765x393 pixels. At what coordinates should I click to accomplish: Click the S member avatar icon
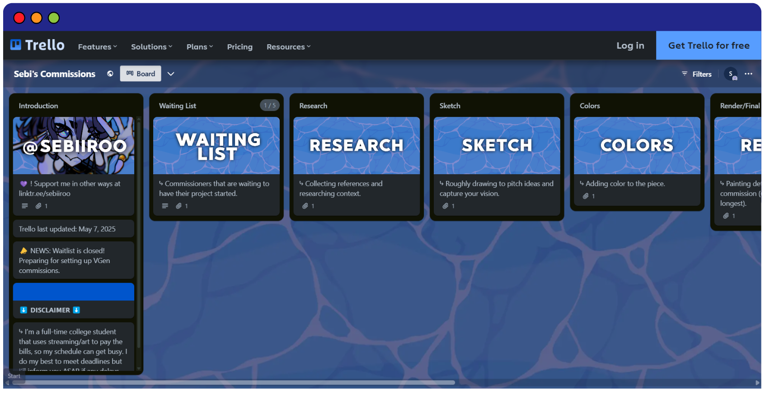(x=730, y=74)
